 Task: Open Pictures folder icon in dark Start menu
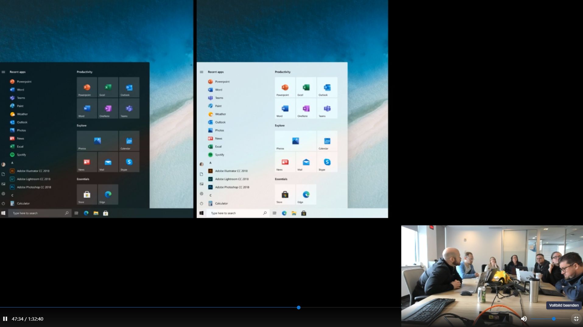point(3,184)
